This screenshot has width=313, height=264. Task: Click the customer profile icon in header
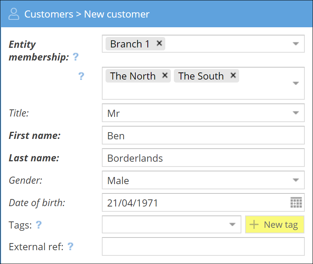[x=14, y=14]
